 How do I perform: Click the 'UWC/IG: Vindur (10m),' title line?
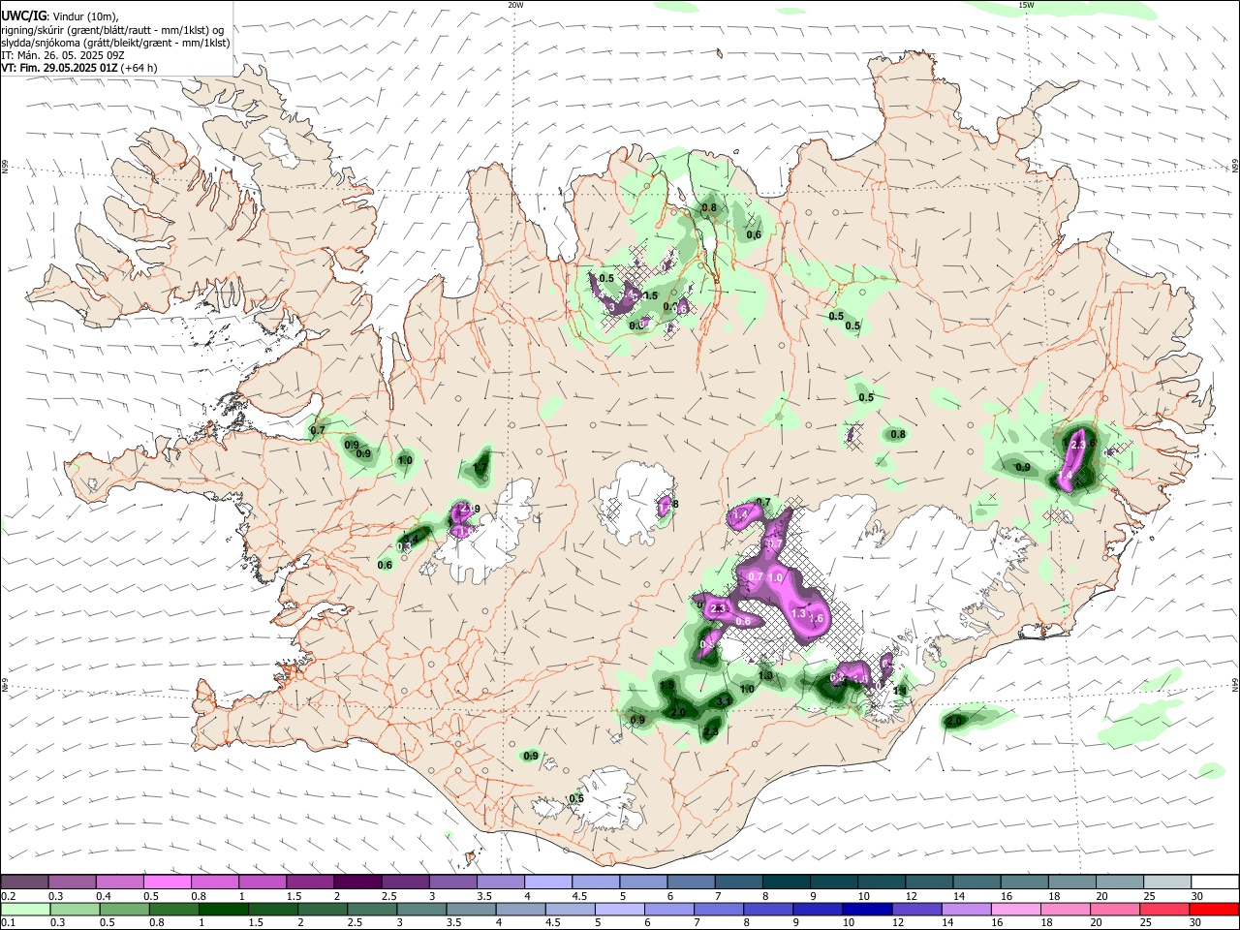[x=60, y=15]
